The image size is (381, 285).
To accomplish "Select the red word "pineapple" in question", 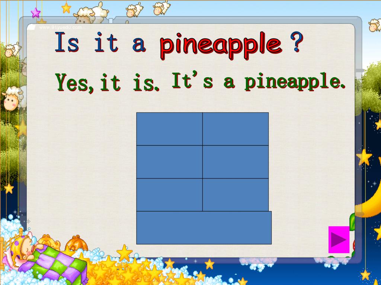I will (221, 46).
